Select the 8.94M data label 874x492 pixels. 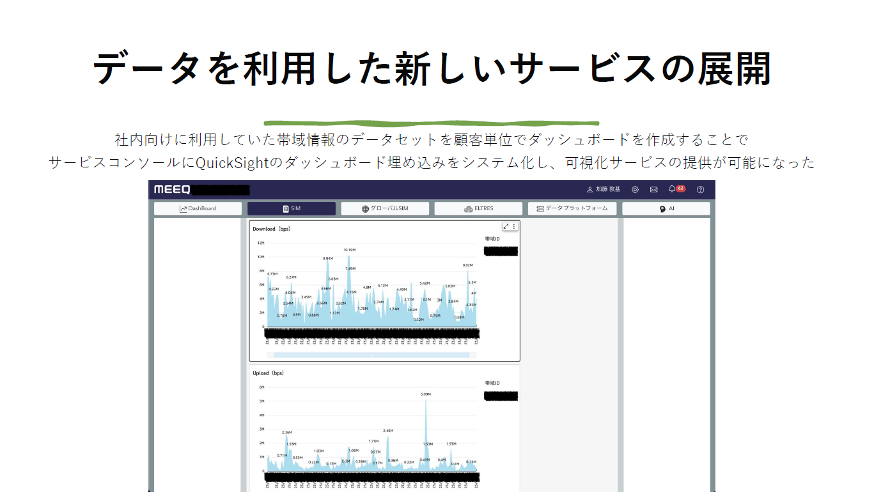(x=328, y=258)
